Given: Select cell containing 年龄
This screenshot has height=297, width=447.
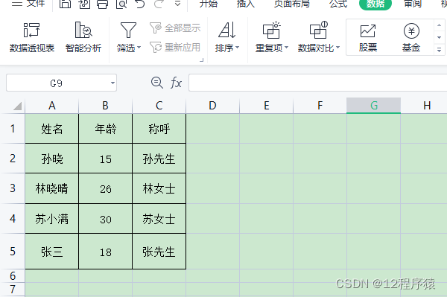Looking at the screenshot, I should click(106, 129).
